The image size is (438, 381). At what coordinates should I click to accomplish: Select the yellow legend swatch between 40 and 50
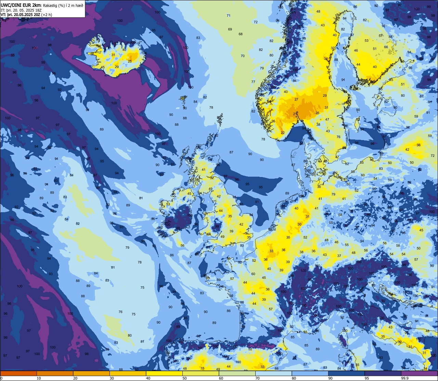164,373
